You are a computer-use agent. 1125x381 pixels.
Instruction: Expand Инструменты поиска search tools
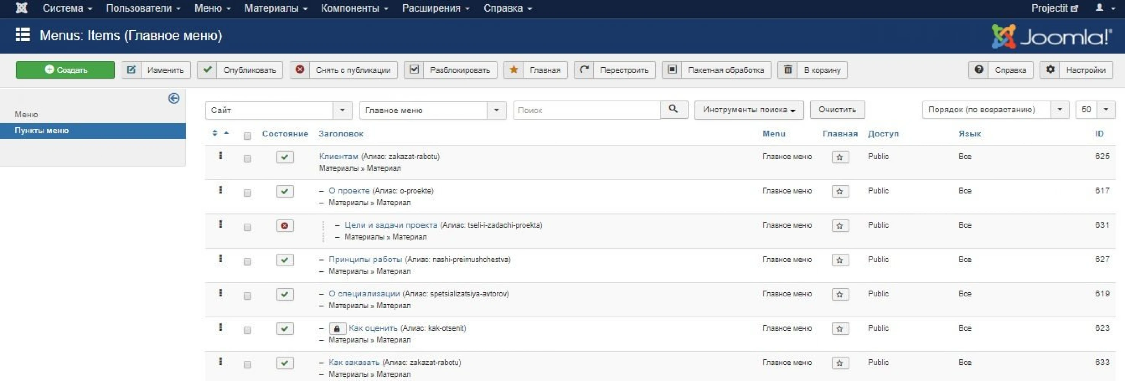click(749, 110)
